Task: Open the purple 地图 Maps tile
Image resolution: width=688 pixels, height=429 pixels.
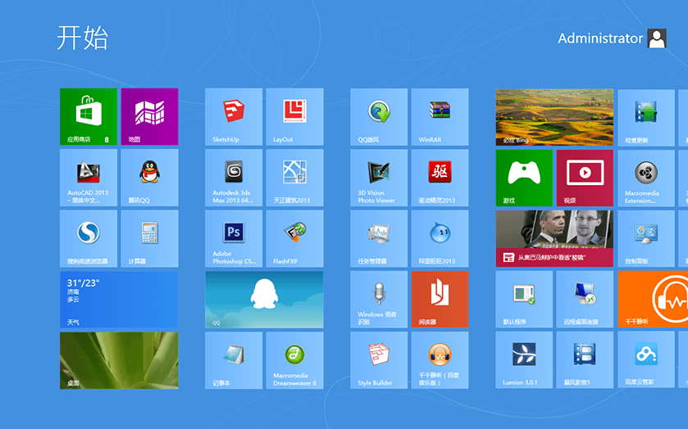Action: tap(149, 116)
